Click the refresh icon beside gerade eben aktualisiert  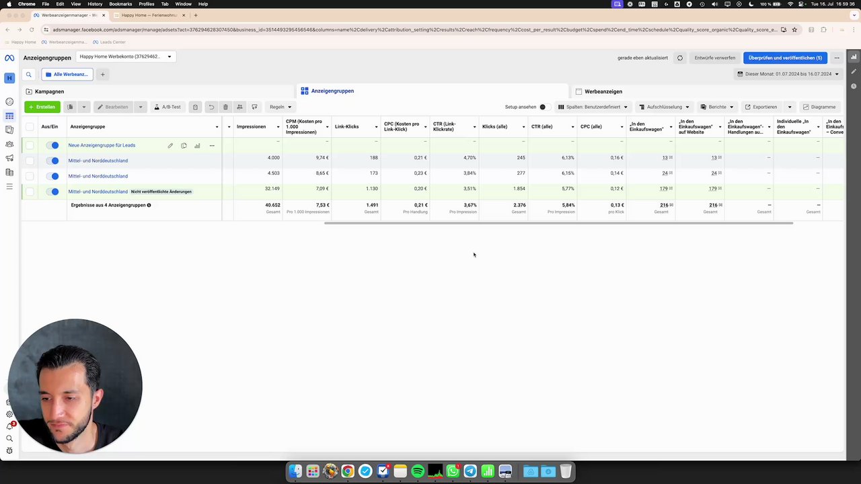pyautogui.click(x=680, y=58)
